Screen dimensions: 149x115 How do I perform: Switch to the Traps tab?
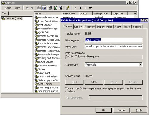[x=127, y=27]
